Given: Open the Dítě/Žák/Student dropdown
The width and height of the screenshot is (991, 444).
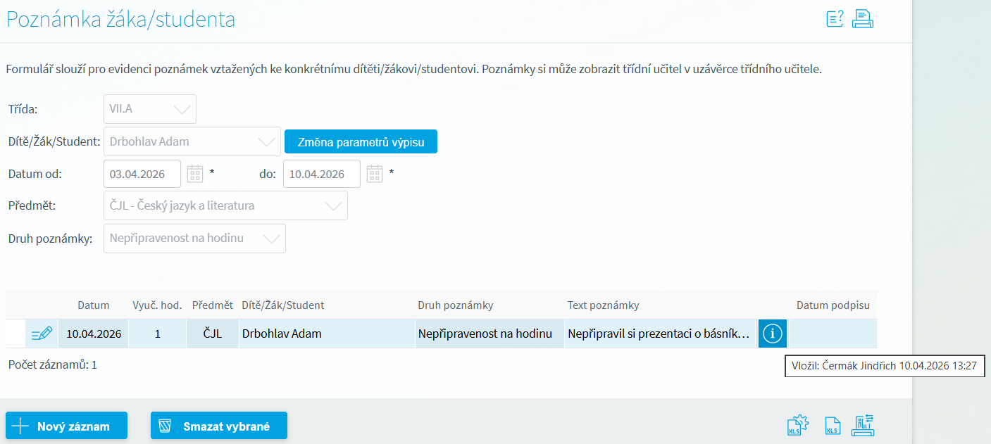Looking at the screenshot, I should pos(192,141).
